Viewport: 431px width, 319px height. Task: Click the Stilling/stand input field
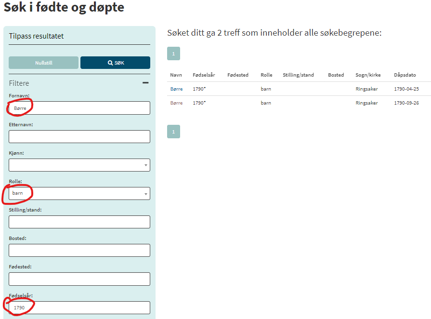coord(79,222)
